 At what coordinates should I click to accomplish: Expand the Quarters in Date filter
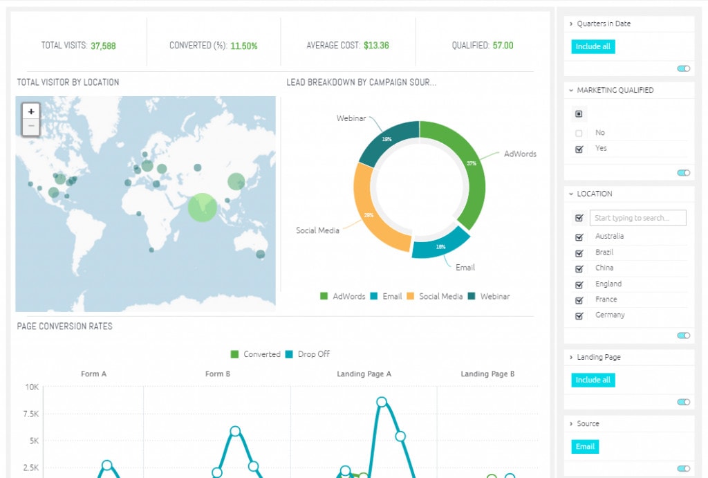pyautogui.click(x=571, y=24)
